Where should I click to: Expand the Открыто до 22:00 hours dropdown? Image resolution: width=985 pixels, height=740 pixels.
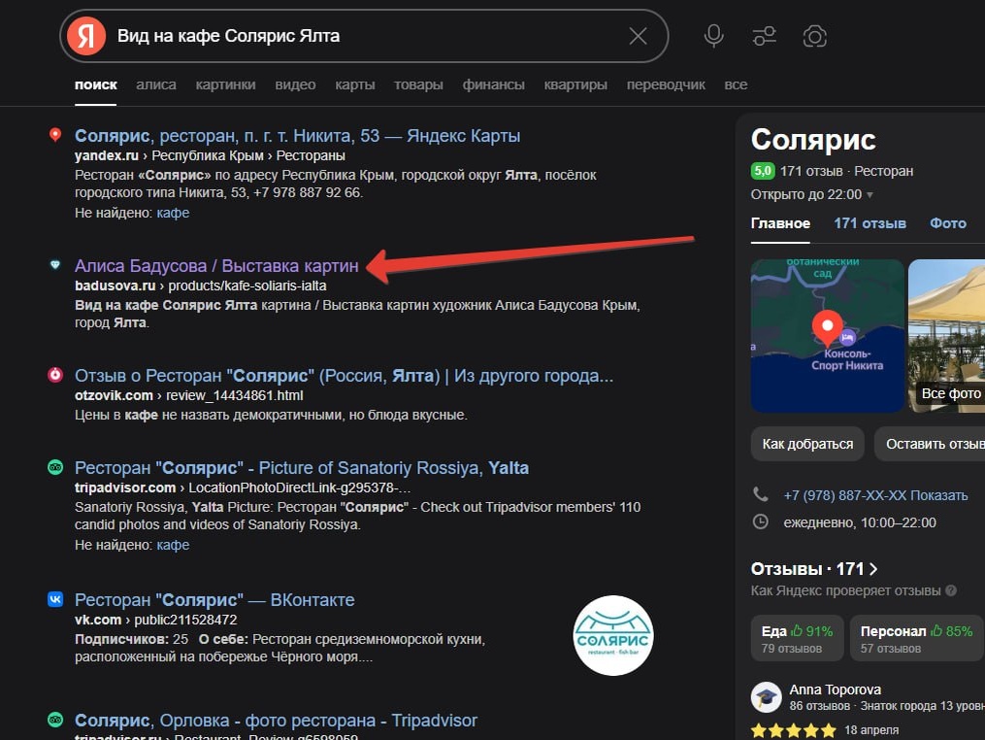(811, 194)
